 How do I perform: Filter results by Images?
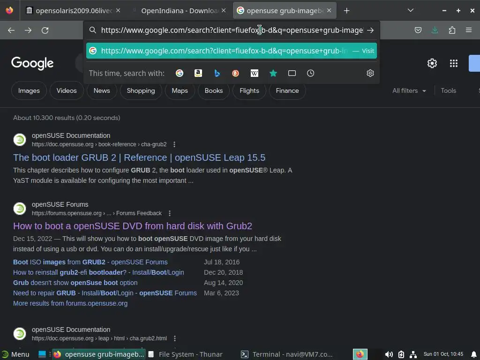(x=29, y=90)
